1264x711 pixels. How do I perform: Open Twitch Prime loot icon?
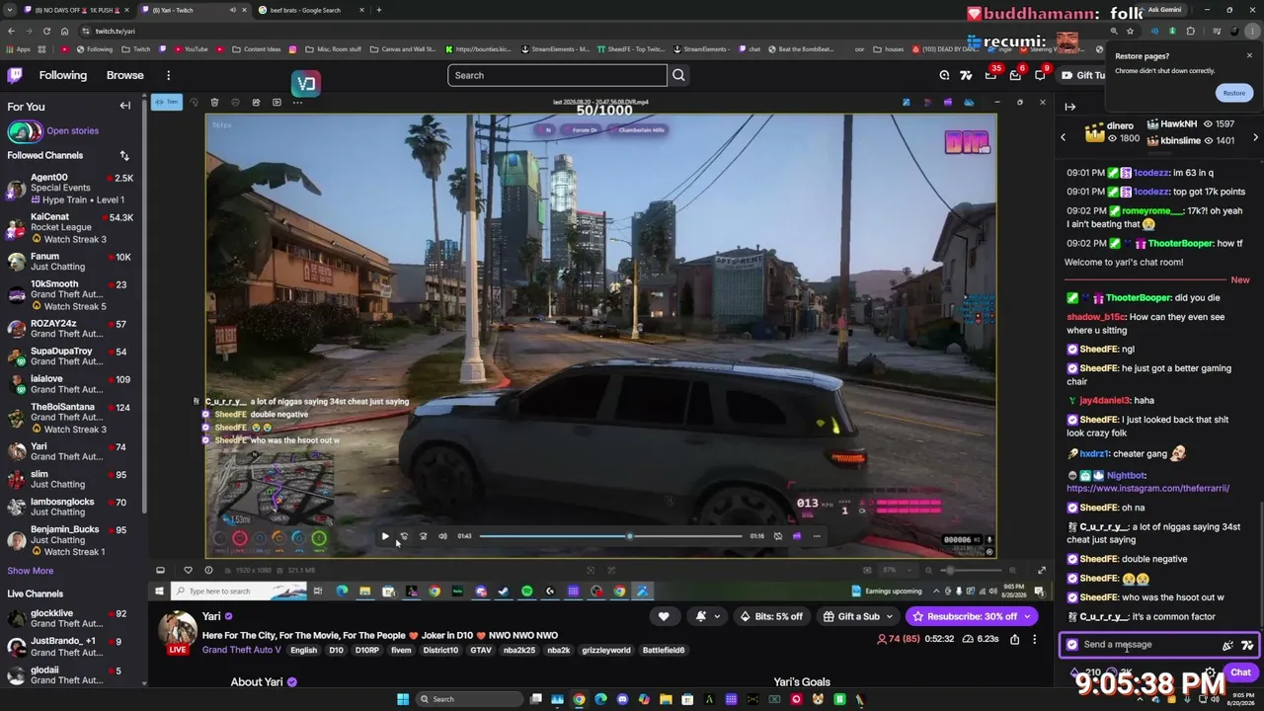(x=990, y=75)
